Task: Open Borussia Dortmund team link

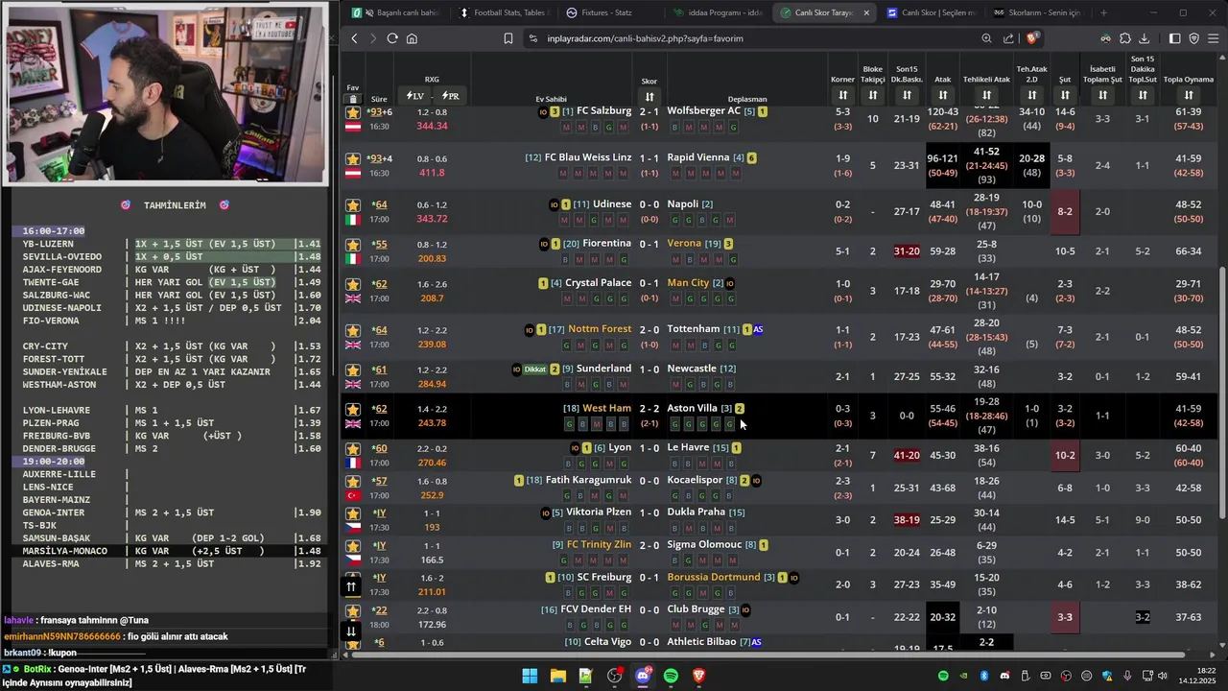Action: click(x=714, y=578)
